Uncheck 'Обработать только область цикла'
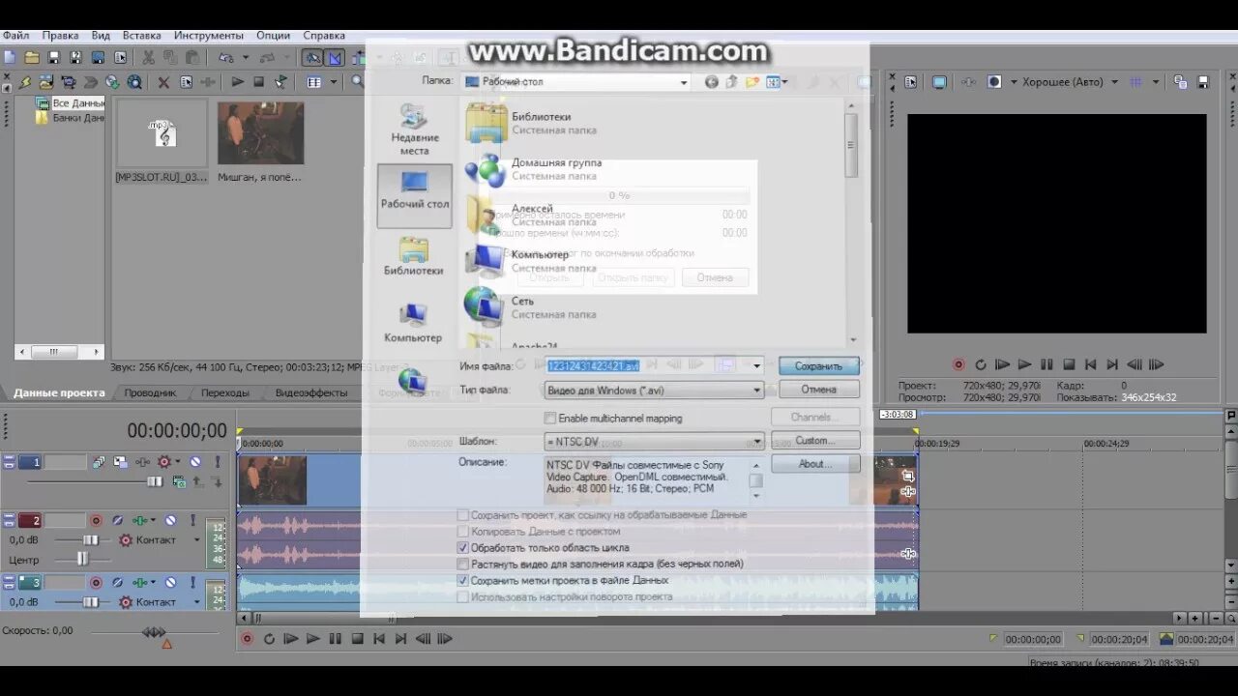The image size is (1238, 696). (463, 548)
